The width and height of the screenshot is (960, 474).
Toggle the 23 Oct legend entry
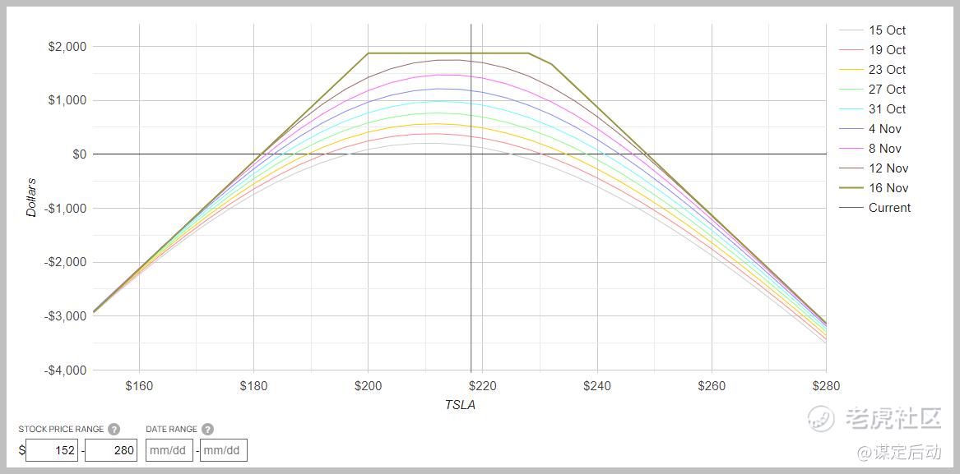click(873, 70)
